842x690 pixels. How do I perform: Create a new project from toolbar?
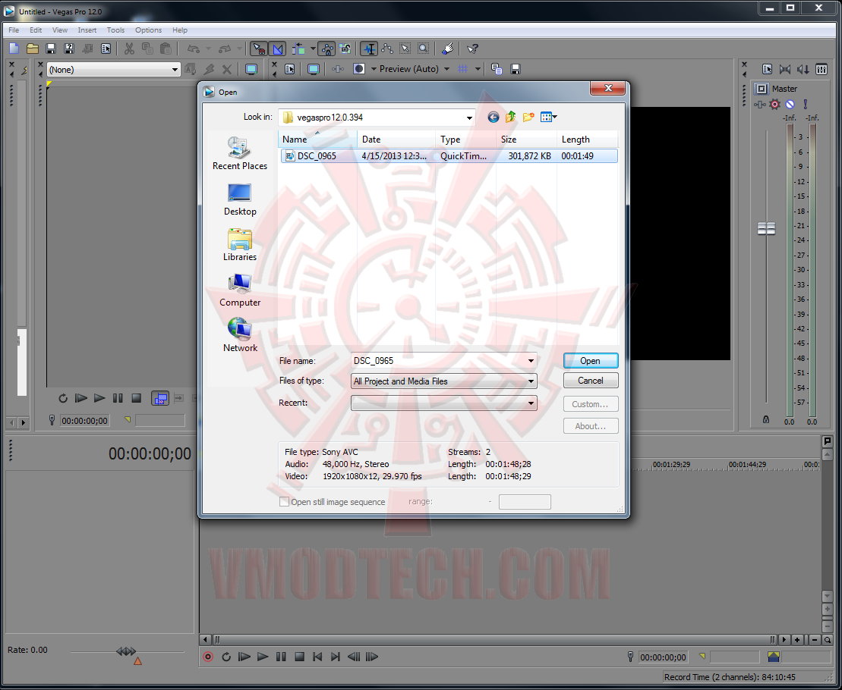(x=14, y=49)
